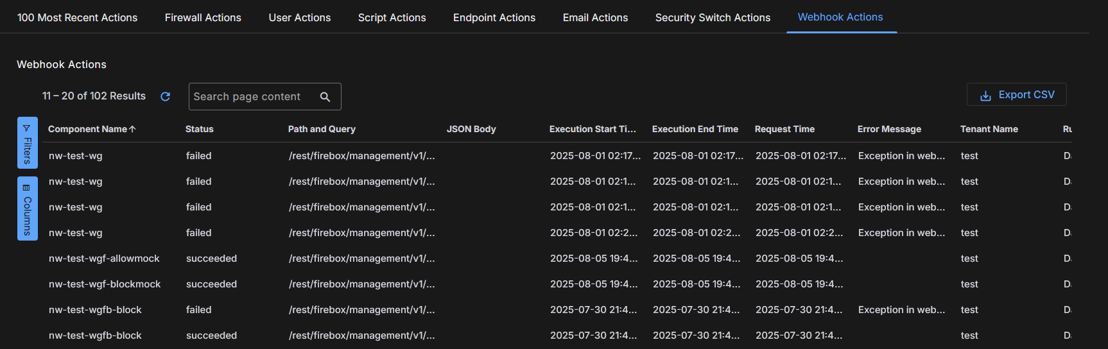This screenshot has height=349, width=1108.
Task: Switch to Script Actions tab
Action: pyautogui.click(x=392, y=17)
